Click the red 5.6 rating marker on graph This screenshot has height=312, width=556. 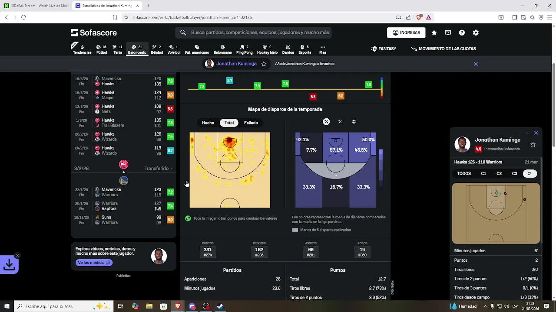[313, 97]
